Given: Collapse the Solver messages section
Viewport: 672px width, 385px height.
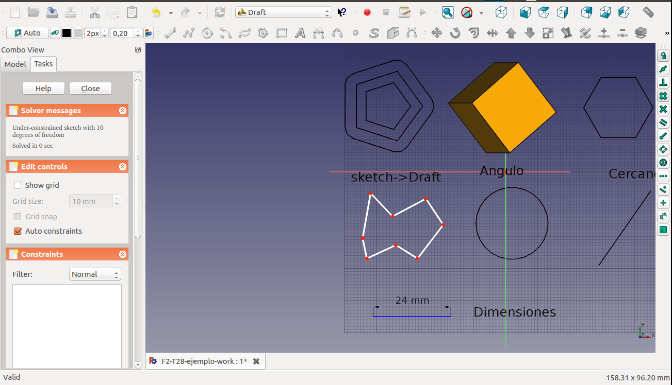Looking at the screenshot, I should [122, 111].
